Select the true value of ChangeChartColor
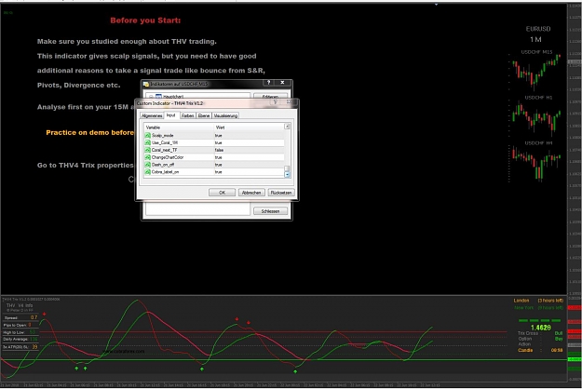Image resolution: width=582 pixels, height=389 pixels. pos(218,157)
